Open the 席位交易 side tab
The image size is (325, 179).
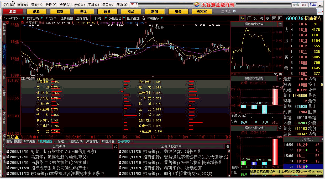click(4, 118)
